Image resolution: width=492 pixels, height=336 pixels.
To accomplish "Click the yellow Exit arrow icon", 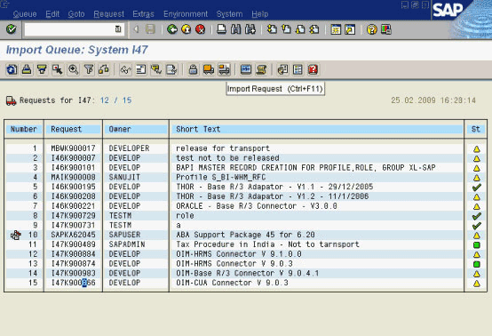I will (186, 29).
